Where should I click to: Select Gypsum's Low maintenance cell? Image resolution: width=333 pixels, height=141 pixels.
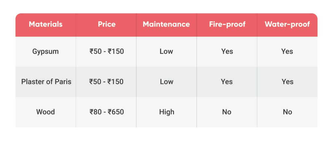tap(166, 51)
